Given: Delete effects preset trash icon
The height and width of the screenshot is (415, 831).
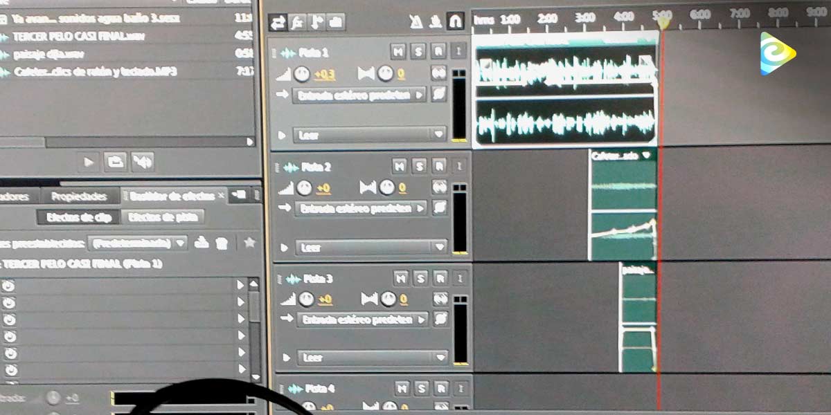Looking at the screenshot, I should pyautogui.click(x=222, y=243).
